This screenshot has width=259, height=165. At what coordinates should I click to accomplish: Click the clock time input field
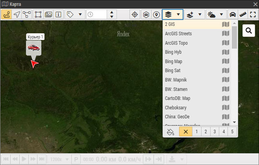pyautogui.click(x=96, y=15)
